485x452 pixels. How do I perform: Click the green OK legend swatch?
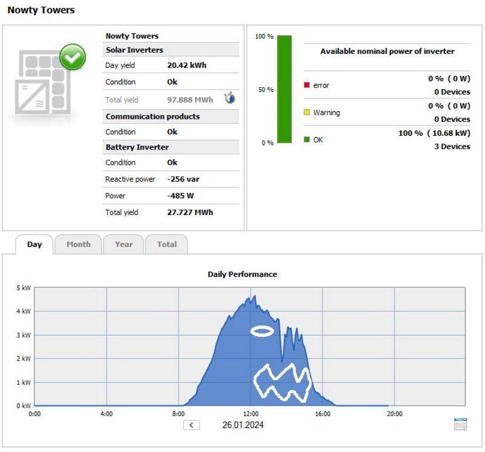[307, 139]
